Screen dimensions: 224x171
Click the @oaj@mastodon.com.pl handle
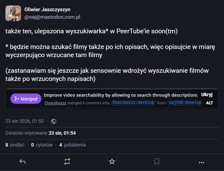52,17
